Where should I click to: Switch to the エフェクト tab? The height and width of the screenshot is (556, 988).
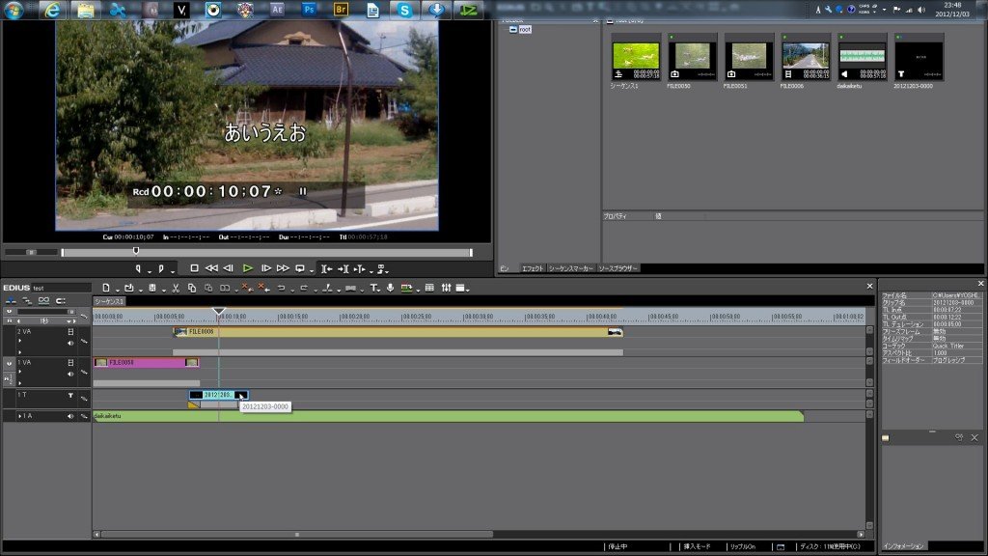pyautogui.click(x=533, y=268)
